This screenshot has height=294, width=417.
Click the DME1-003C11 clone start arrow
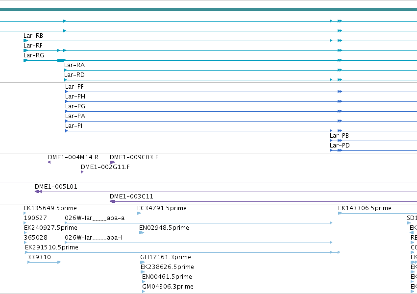point(113,201)
